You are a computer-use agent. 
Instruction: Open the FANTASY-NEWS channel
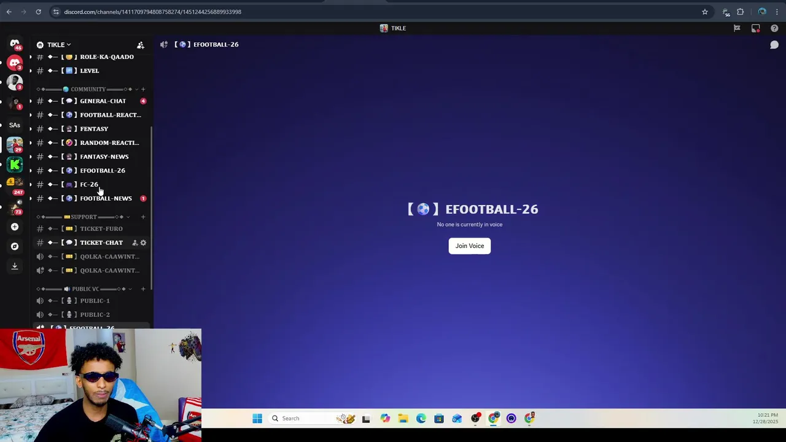coord(91,157)
